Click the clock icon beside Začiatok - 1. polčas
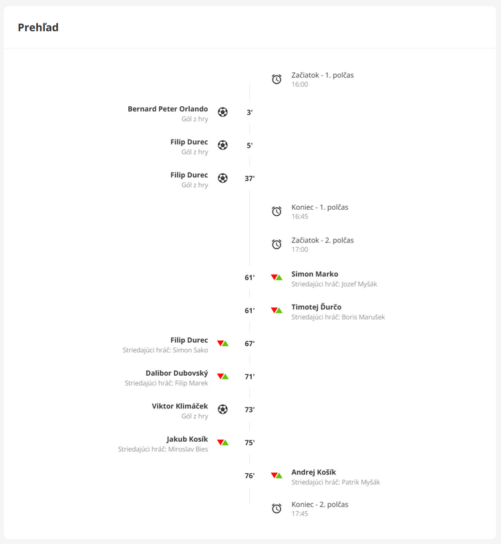The width and height of the screenshot is (501, 544). [277, 79]
